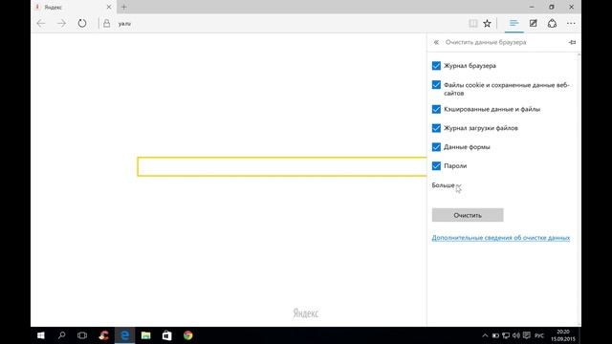Open the More actions ellipsis menu

pos(571,23)
